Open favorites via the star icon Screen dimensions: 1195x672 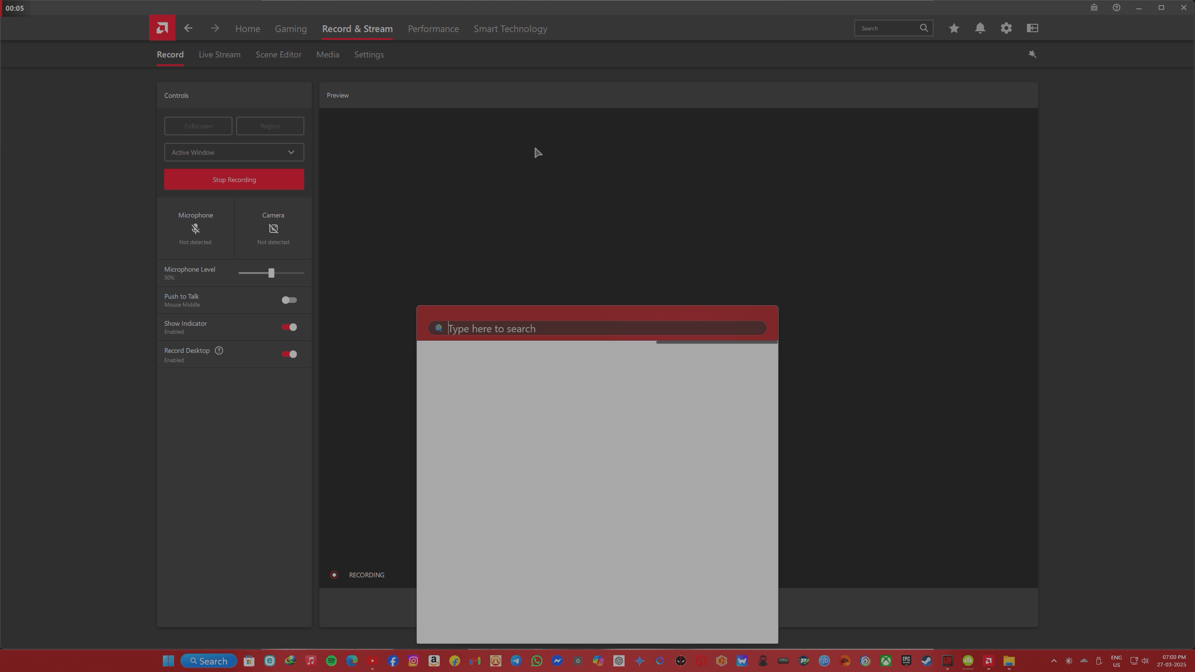tap(954, 28)
